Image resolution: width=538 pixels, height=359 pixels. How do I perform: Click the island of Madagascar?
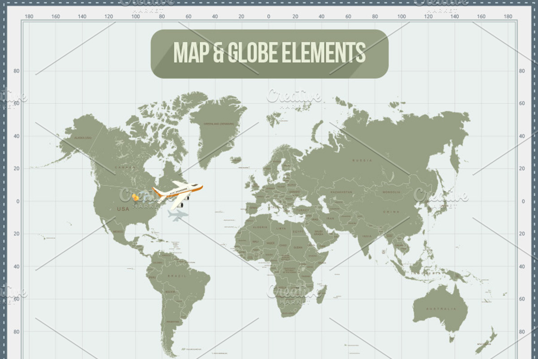pos(322,293)
